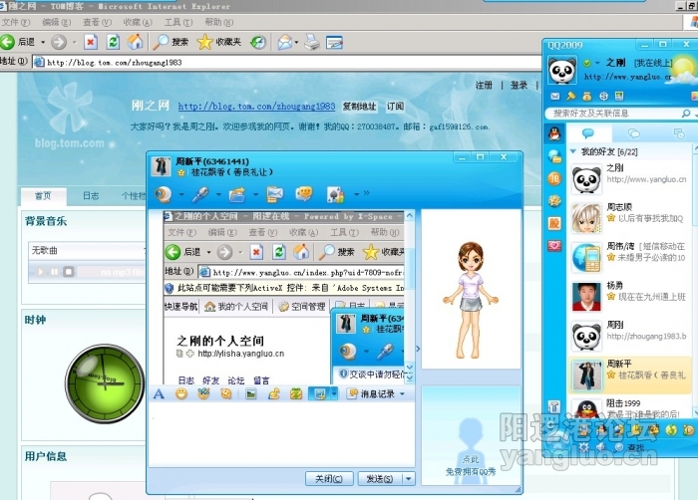This screenshot has width=698, height=500.
Task: Go to the Home page in IE
Action: tap(136, 42)
